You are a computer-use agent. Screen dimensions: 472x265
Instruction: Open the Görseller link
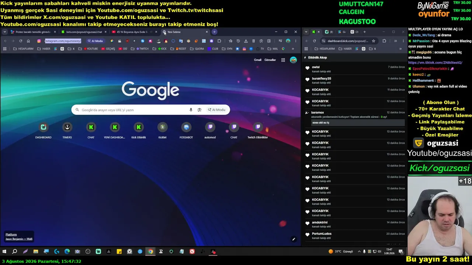(270, 60)
